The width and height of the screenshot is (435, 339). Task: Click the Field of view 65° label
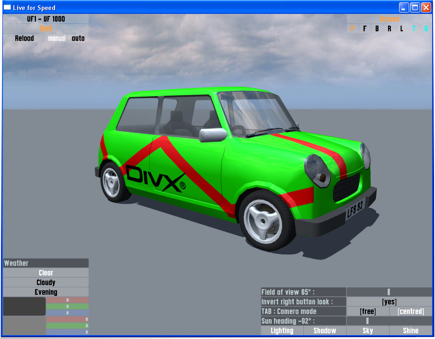click(304, 292)
